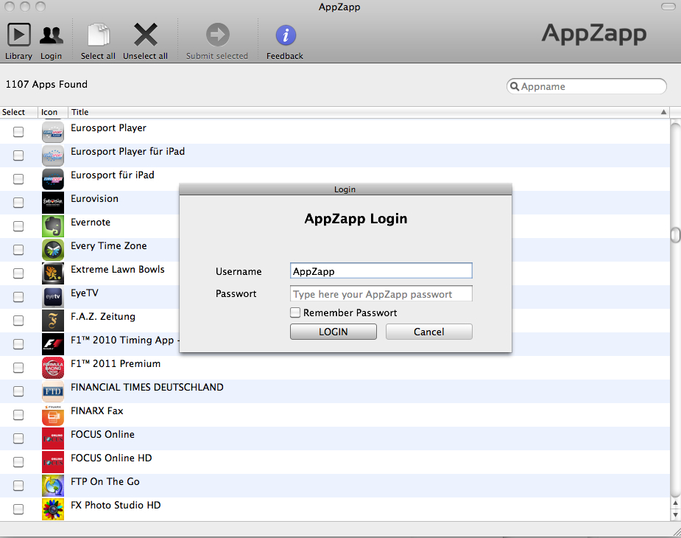Sort by the Title column header
681x538 pixels.
(x=368, y=112)
